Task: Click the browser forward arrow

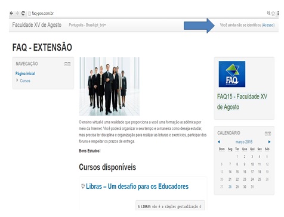Action: click(x=17, y=13)
